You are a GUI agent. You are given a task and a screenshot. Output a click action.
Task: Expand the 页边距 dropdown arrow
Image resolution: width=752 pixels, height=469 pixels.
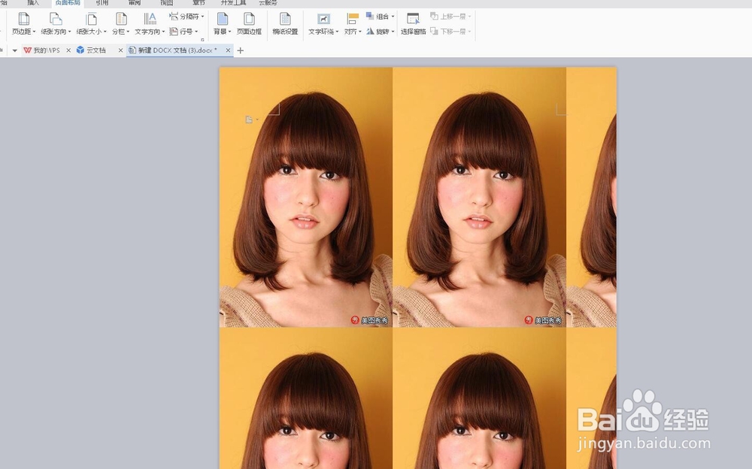click(34, 32)
